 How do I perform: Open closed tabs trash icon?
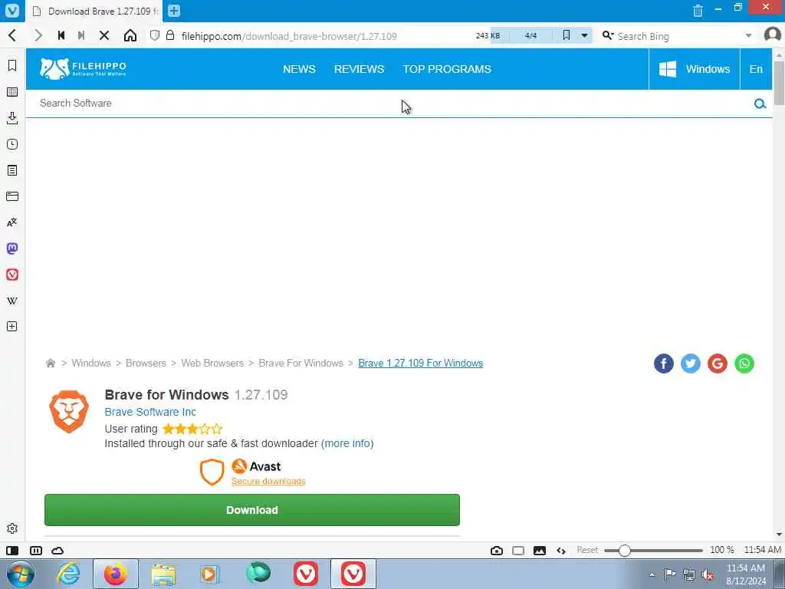(x=698, y=11)
